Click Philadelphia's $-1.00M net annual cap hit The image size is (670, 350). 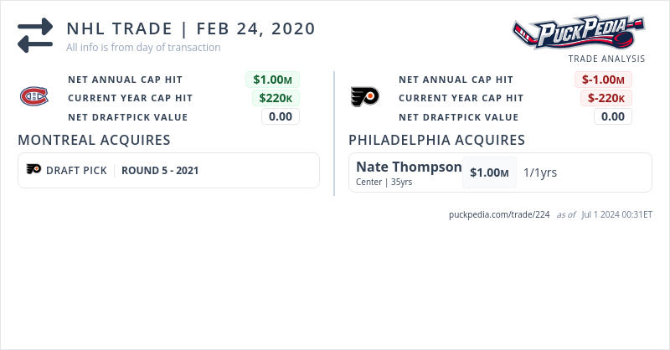click(603, 80)
